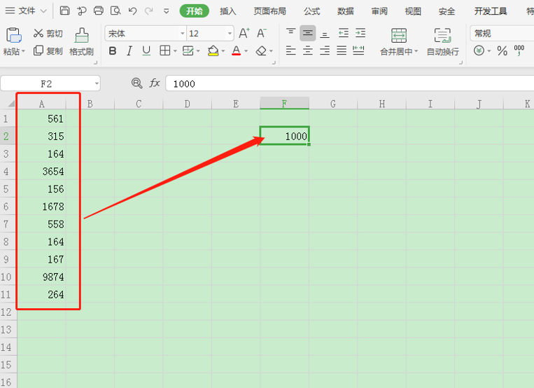Expand the File menu dropdown arrow
534x388 pixels.
point(43,11)
